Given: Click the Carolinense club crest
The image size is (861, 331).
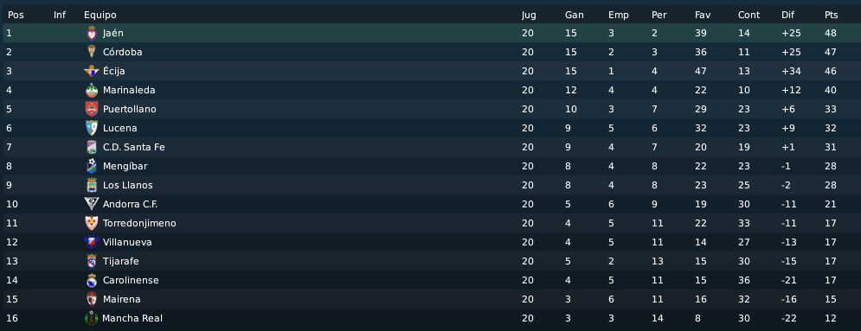Looking at the screenshot, I should pos(92,280).
